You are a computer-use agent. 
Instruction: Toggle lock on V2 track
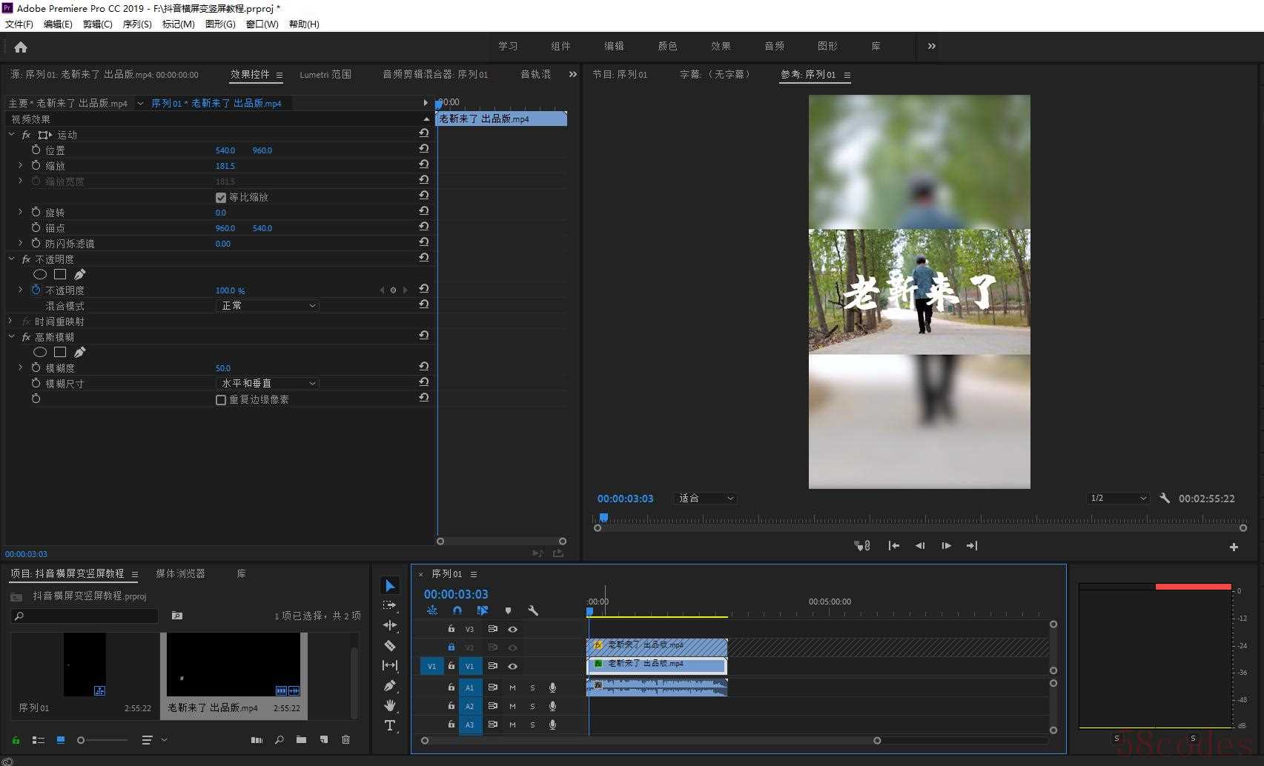tap(451, 647)
